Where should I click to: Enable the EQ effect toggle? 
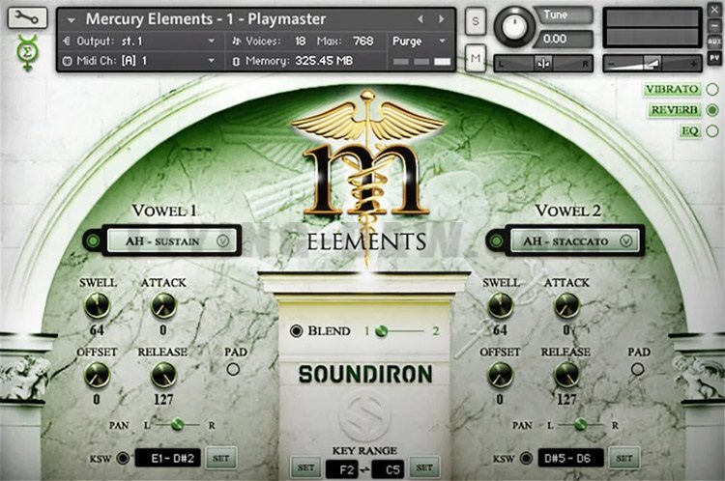(x=712, y=131)
